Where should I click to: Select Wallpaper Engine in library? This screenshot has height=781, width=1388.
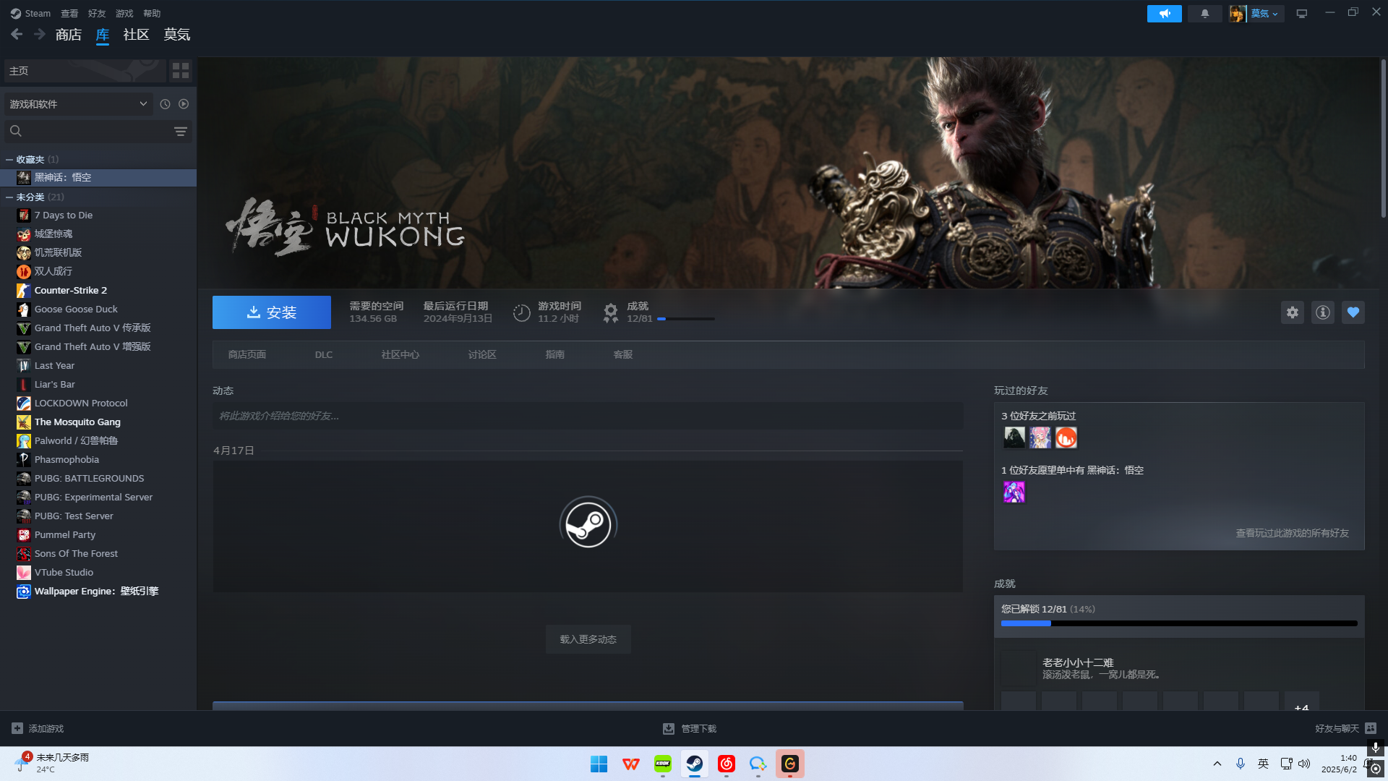[x=98, y=591]
